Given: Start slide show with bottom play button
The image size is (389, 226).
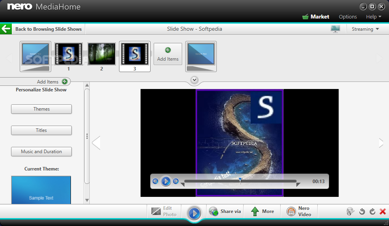Looking at the screenshot, I should 194,213.
